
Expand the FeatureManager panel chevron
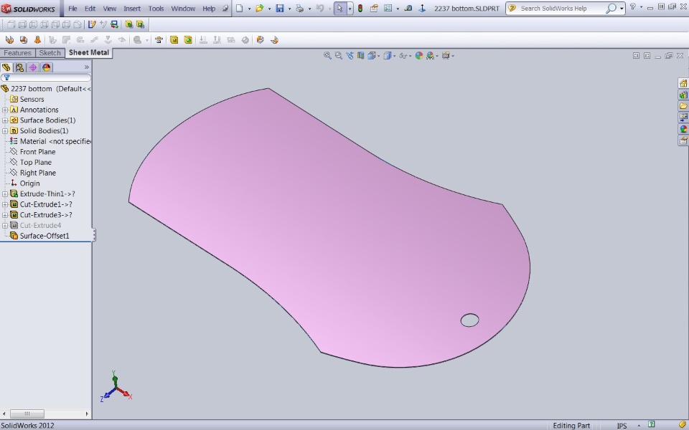(87, 67)
